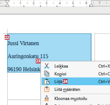
Task: Click the Ctrl+C shortcut label
Action: [x=104, y=74]
